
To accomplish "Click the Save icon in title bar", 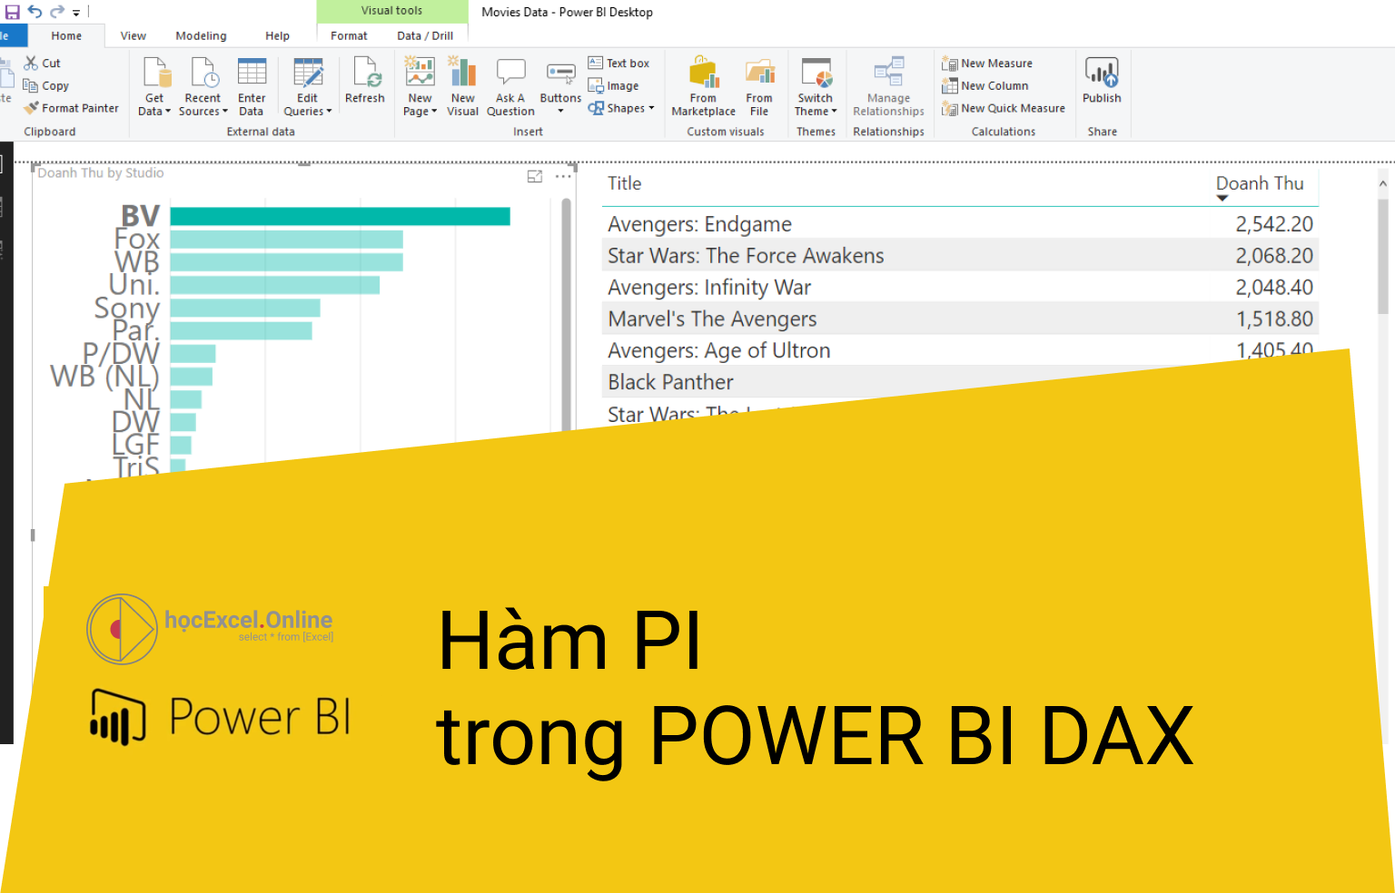I will 12,12.
